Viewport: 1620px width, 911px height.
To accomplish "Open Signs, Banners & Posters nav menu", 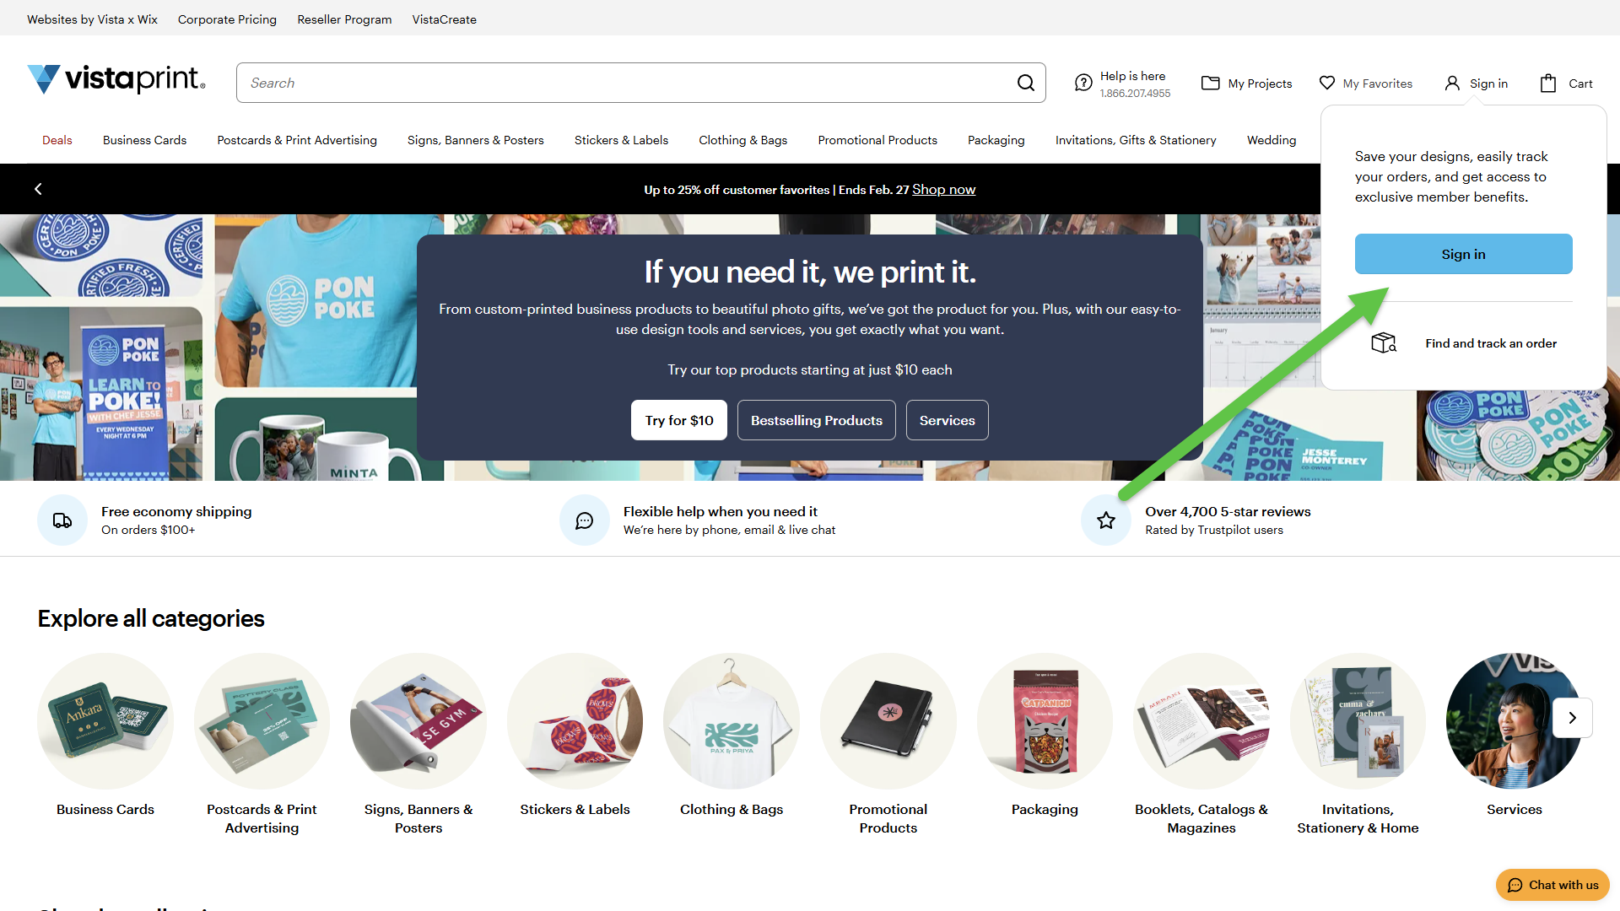I will pos(476,140).
